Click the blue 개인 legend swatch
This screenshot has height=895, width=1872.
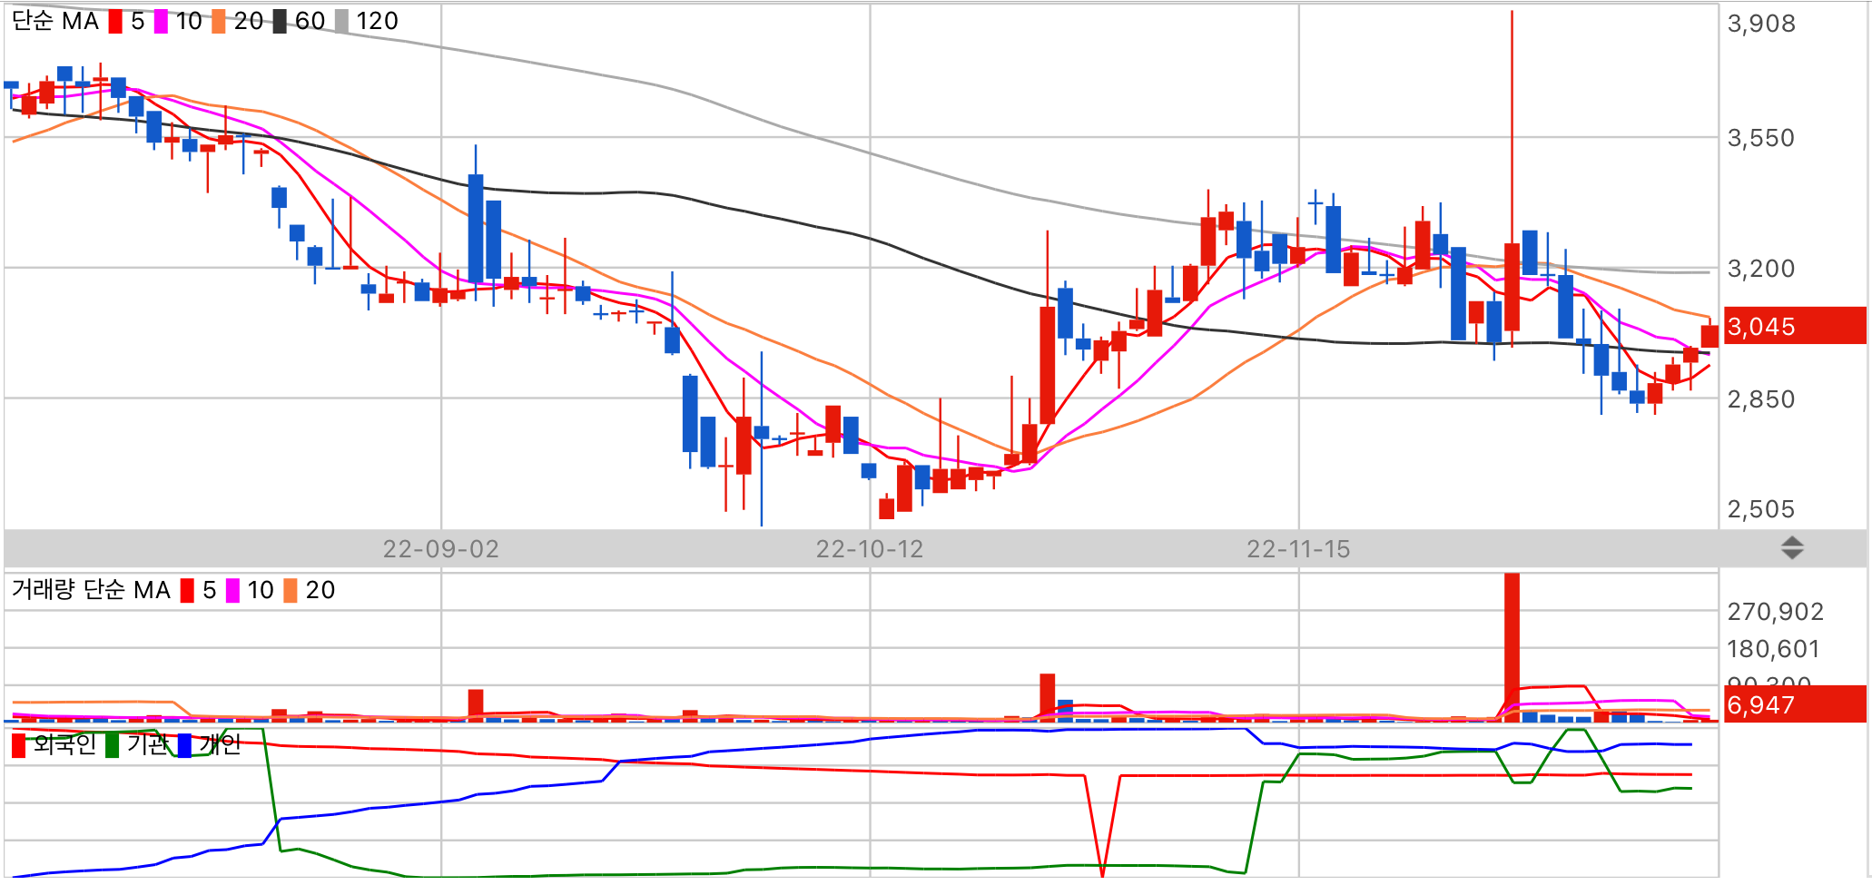tap(185, 745)
